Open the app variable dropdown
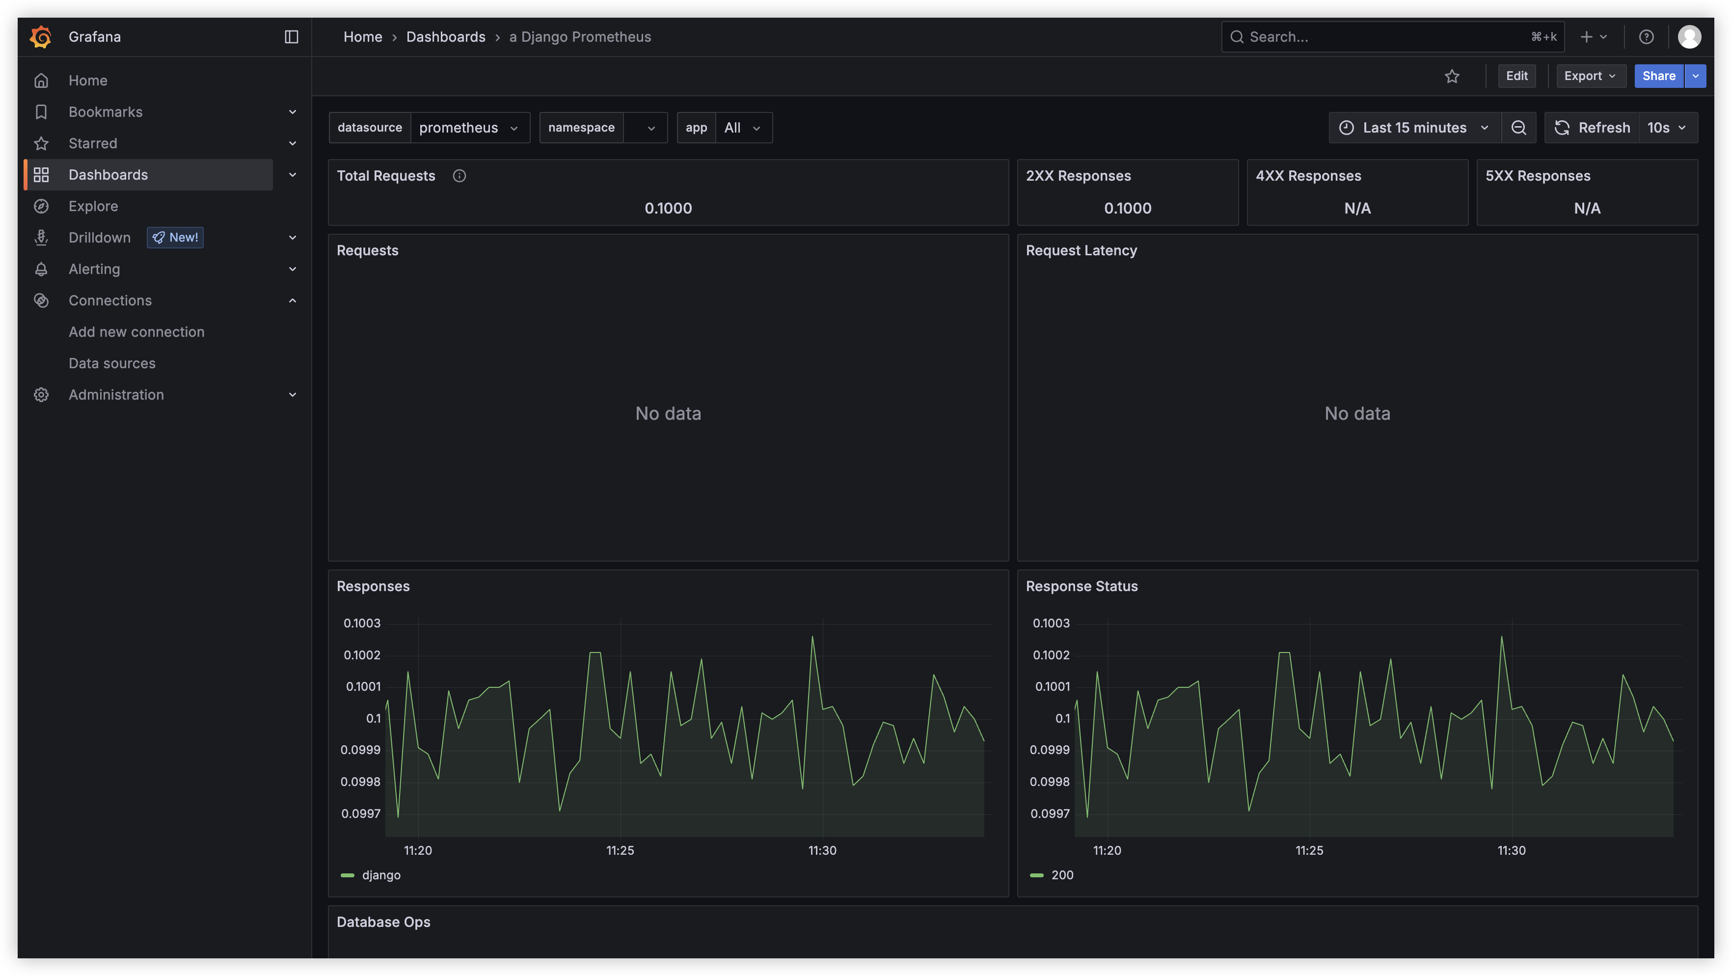 (744, 128)
